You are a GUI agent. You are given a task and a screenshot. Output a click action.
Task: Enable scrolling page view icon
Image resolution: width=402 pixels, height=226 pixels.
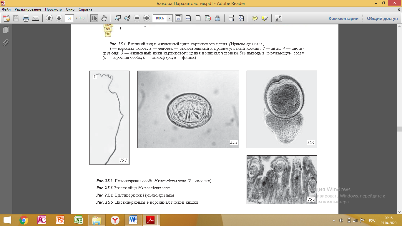pyautogui.click(x=231, y=18)
